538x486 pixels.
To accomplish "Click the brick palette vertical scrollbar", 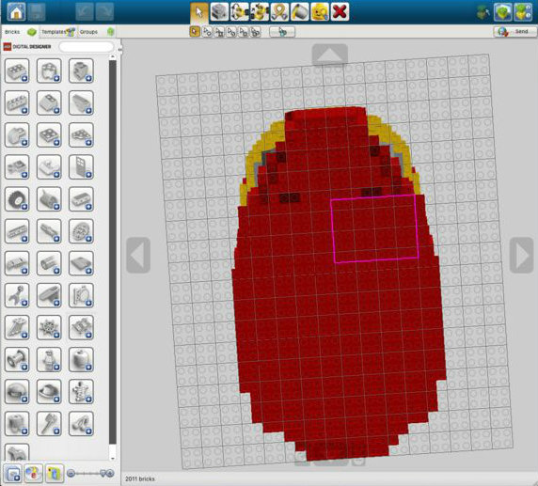I will pos(113,252).
